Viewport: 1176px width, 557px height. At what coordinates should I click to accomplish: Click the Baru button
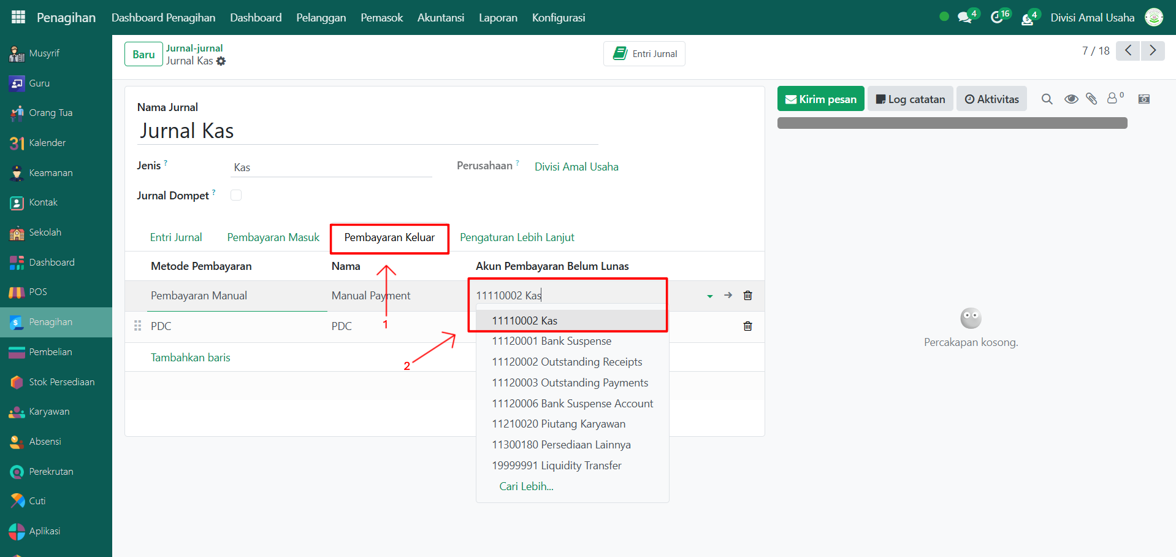click(143, 54)
